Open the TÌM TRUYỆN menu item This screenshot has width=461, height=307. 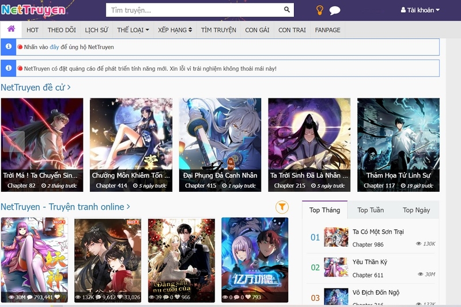point(218,30)
